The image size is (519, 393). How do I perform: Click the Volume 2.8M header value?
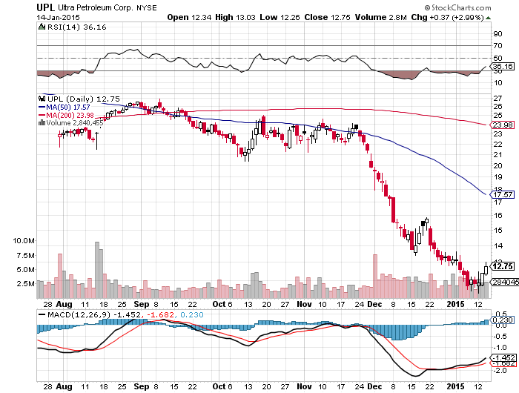[380, 17]
